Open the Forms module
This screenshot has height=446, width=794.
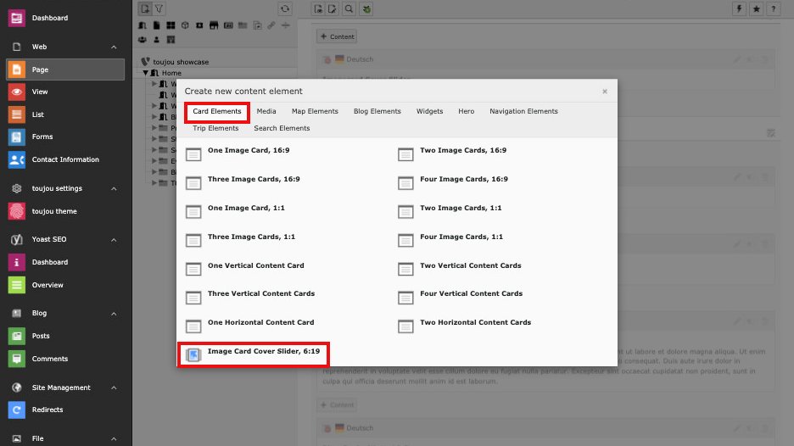[x=42, y=137]
